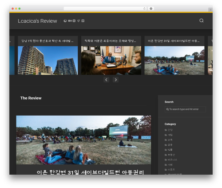Open the 게임 category link
Viewport: 222px width, 188px height.
[170, 135]
